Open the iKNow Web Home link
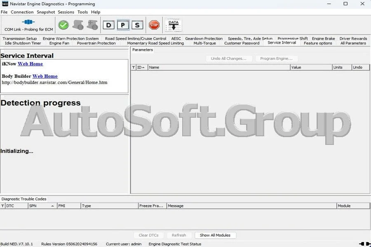Image resolution: width=371 pixels, height=247 pixels. [x=30, y=64]
